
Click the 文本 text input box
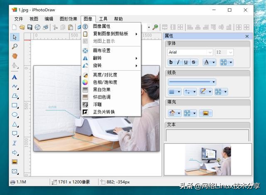pyautogui.click(x=207, y=135)
